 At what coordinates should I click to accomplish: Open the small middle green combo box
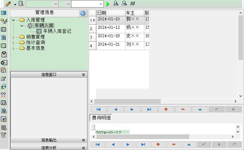click(64, 4)
